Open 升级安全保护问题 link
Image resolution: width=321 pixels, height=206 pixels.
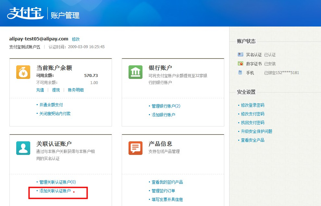tap(256, 131)
